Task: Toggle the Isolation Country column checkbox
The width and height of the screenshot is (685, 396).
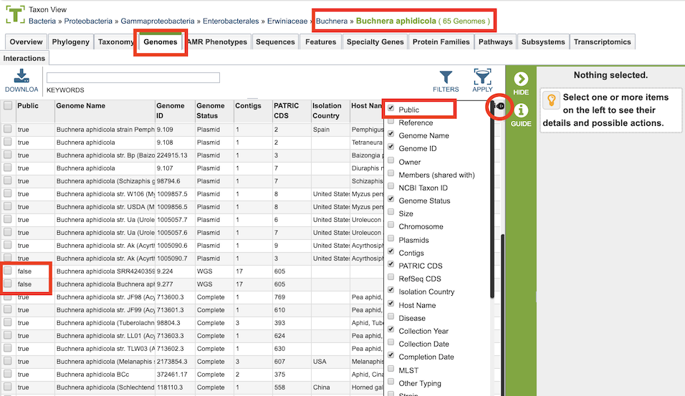Action: (x=391, y=290)
